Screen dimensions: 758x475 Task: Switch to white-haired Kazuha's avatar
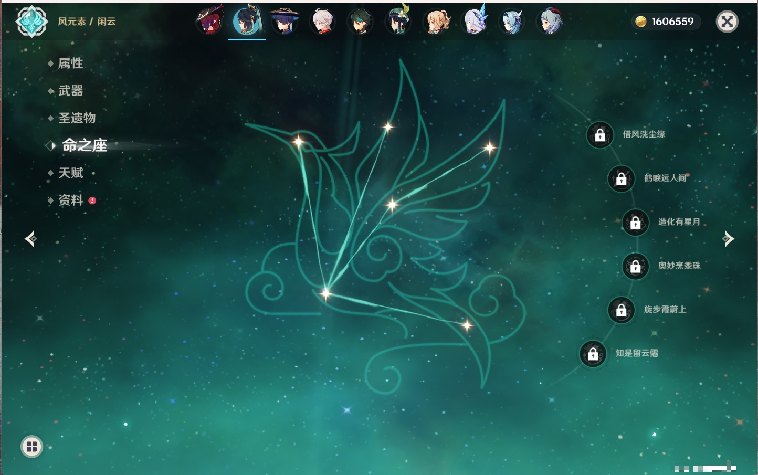pyautogui.click(x=322, y=22)
